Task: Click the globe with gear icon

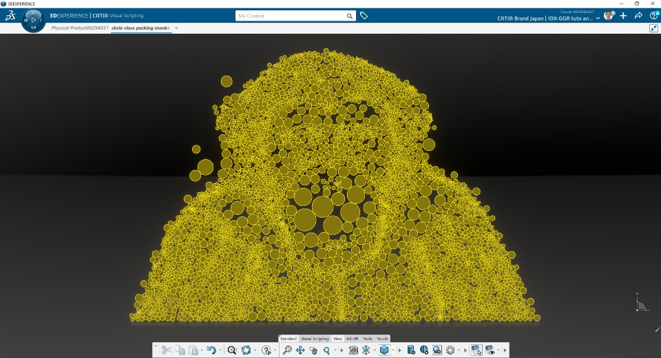Action: pyautogui.click(x=424, y=350)
